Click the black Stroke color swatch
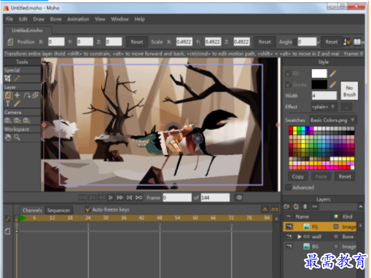371x278 pixels. click(319, 84)
